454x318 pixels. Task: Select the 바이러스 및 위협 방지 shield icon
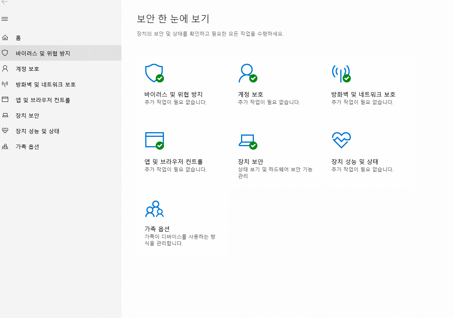(x=154, y=74)
